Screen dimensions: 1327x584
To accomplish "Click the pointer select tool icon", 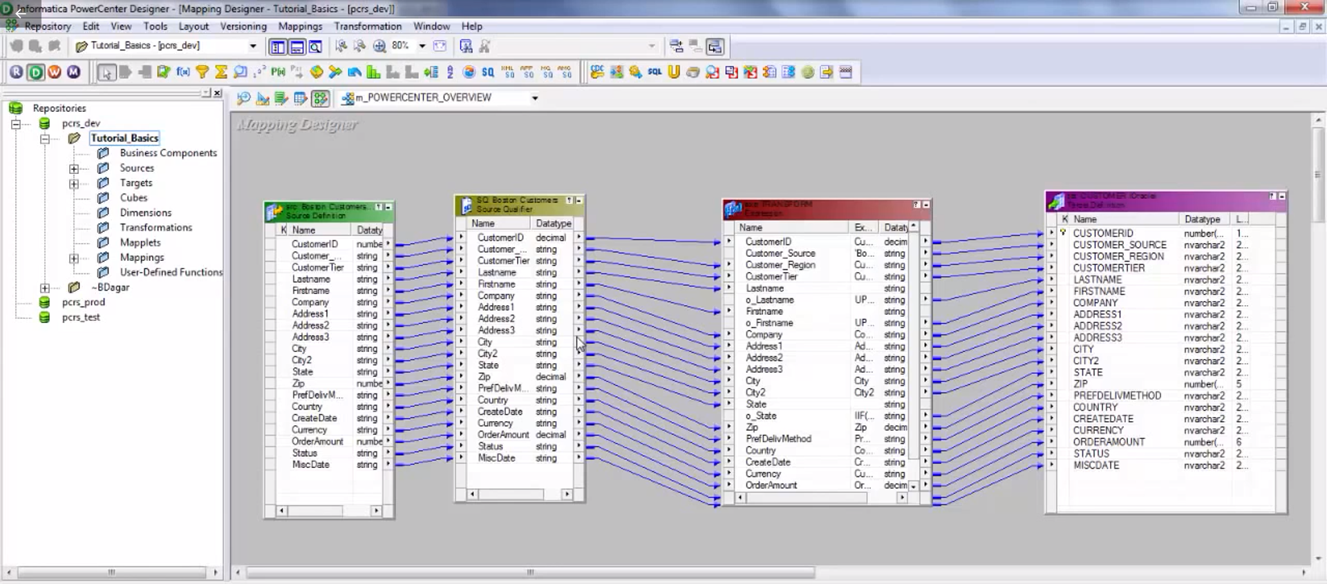I will tap(106, 72).
